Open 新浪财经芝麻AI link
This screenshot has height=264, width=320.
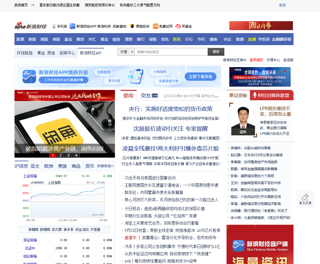[x=235, y=60]
